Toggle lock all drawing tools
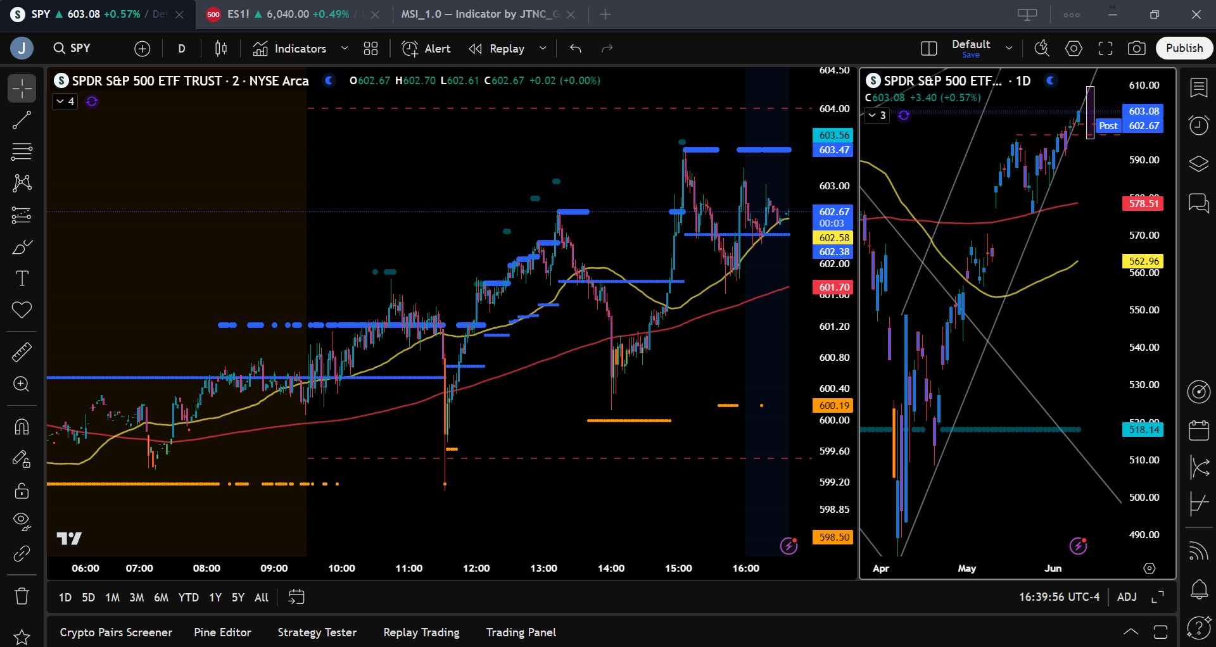The width and height of the screenshot is (1216, 647). click(x=22, y=490)
